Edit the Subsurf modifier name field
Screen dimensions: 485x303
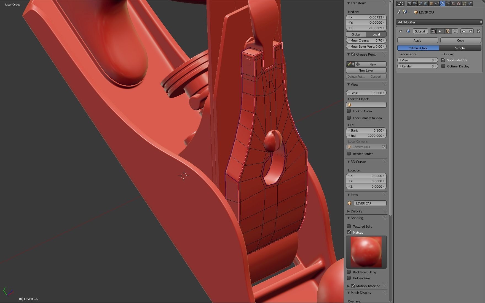(420, 31)
